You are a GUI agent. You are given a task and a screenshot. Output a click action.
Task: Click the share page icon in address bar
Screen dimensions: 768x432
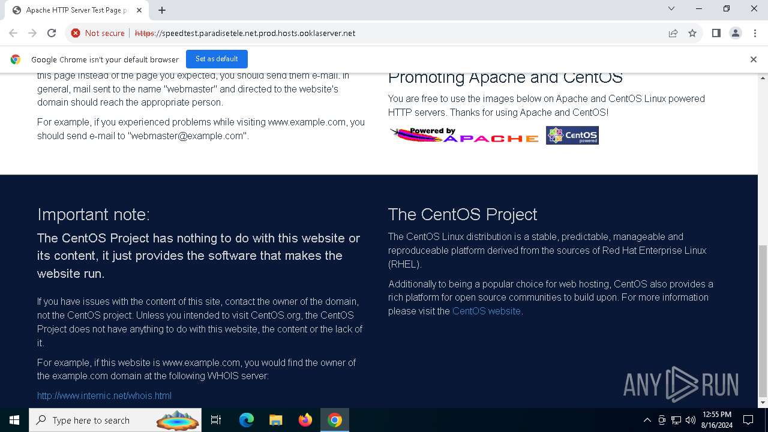click(673, 33)
